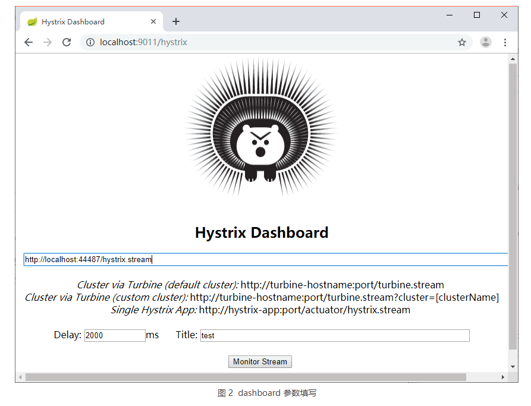Click the Hystrix porcupine logo image
The image size is (531, 406).
tap(261, 127)
